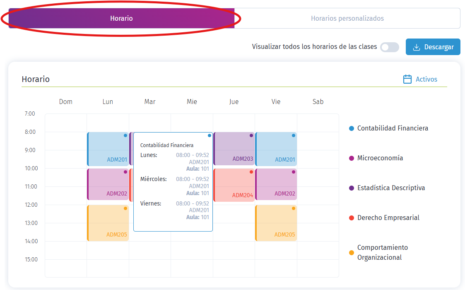Click the magenta dot beside Microeconomía legend
This screenshot has width=465, height=290.
pyautogui.click(x=352, y=158)
